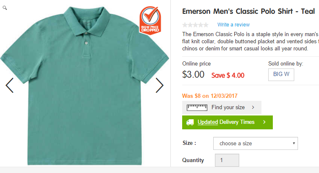This screenshot has height=173, width=319.
Task: Click the star rating icons
Action: (195, 25)
